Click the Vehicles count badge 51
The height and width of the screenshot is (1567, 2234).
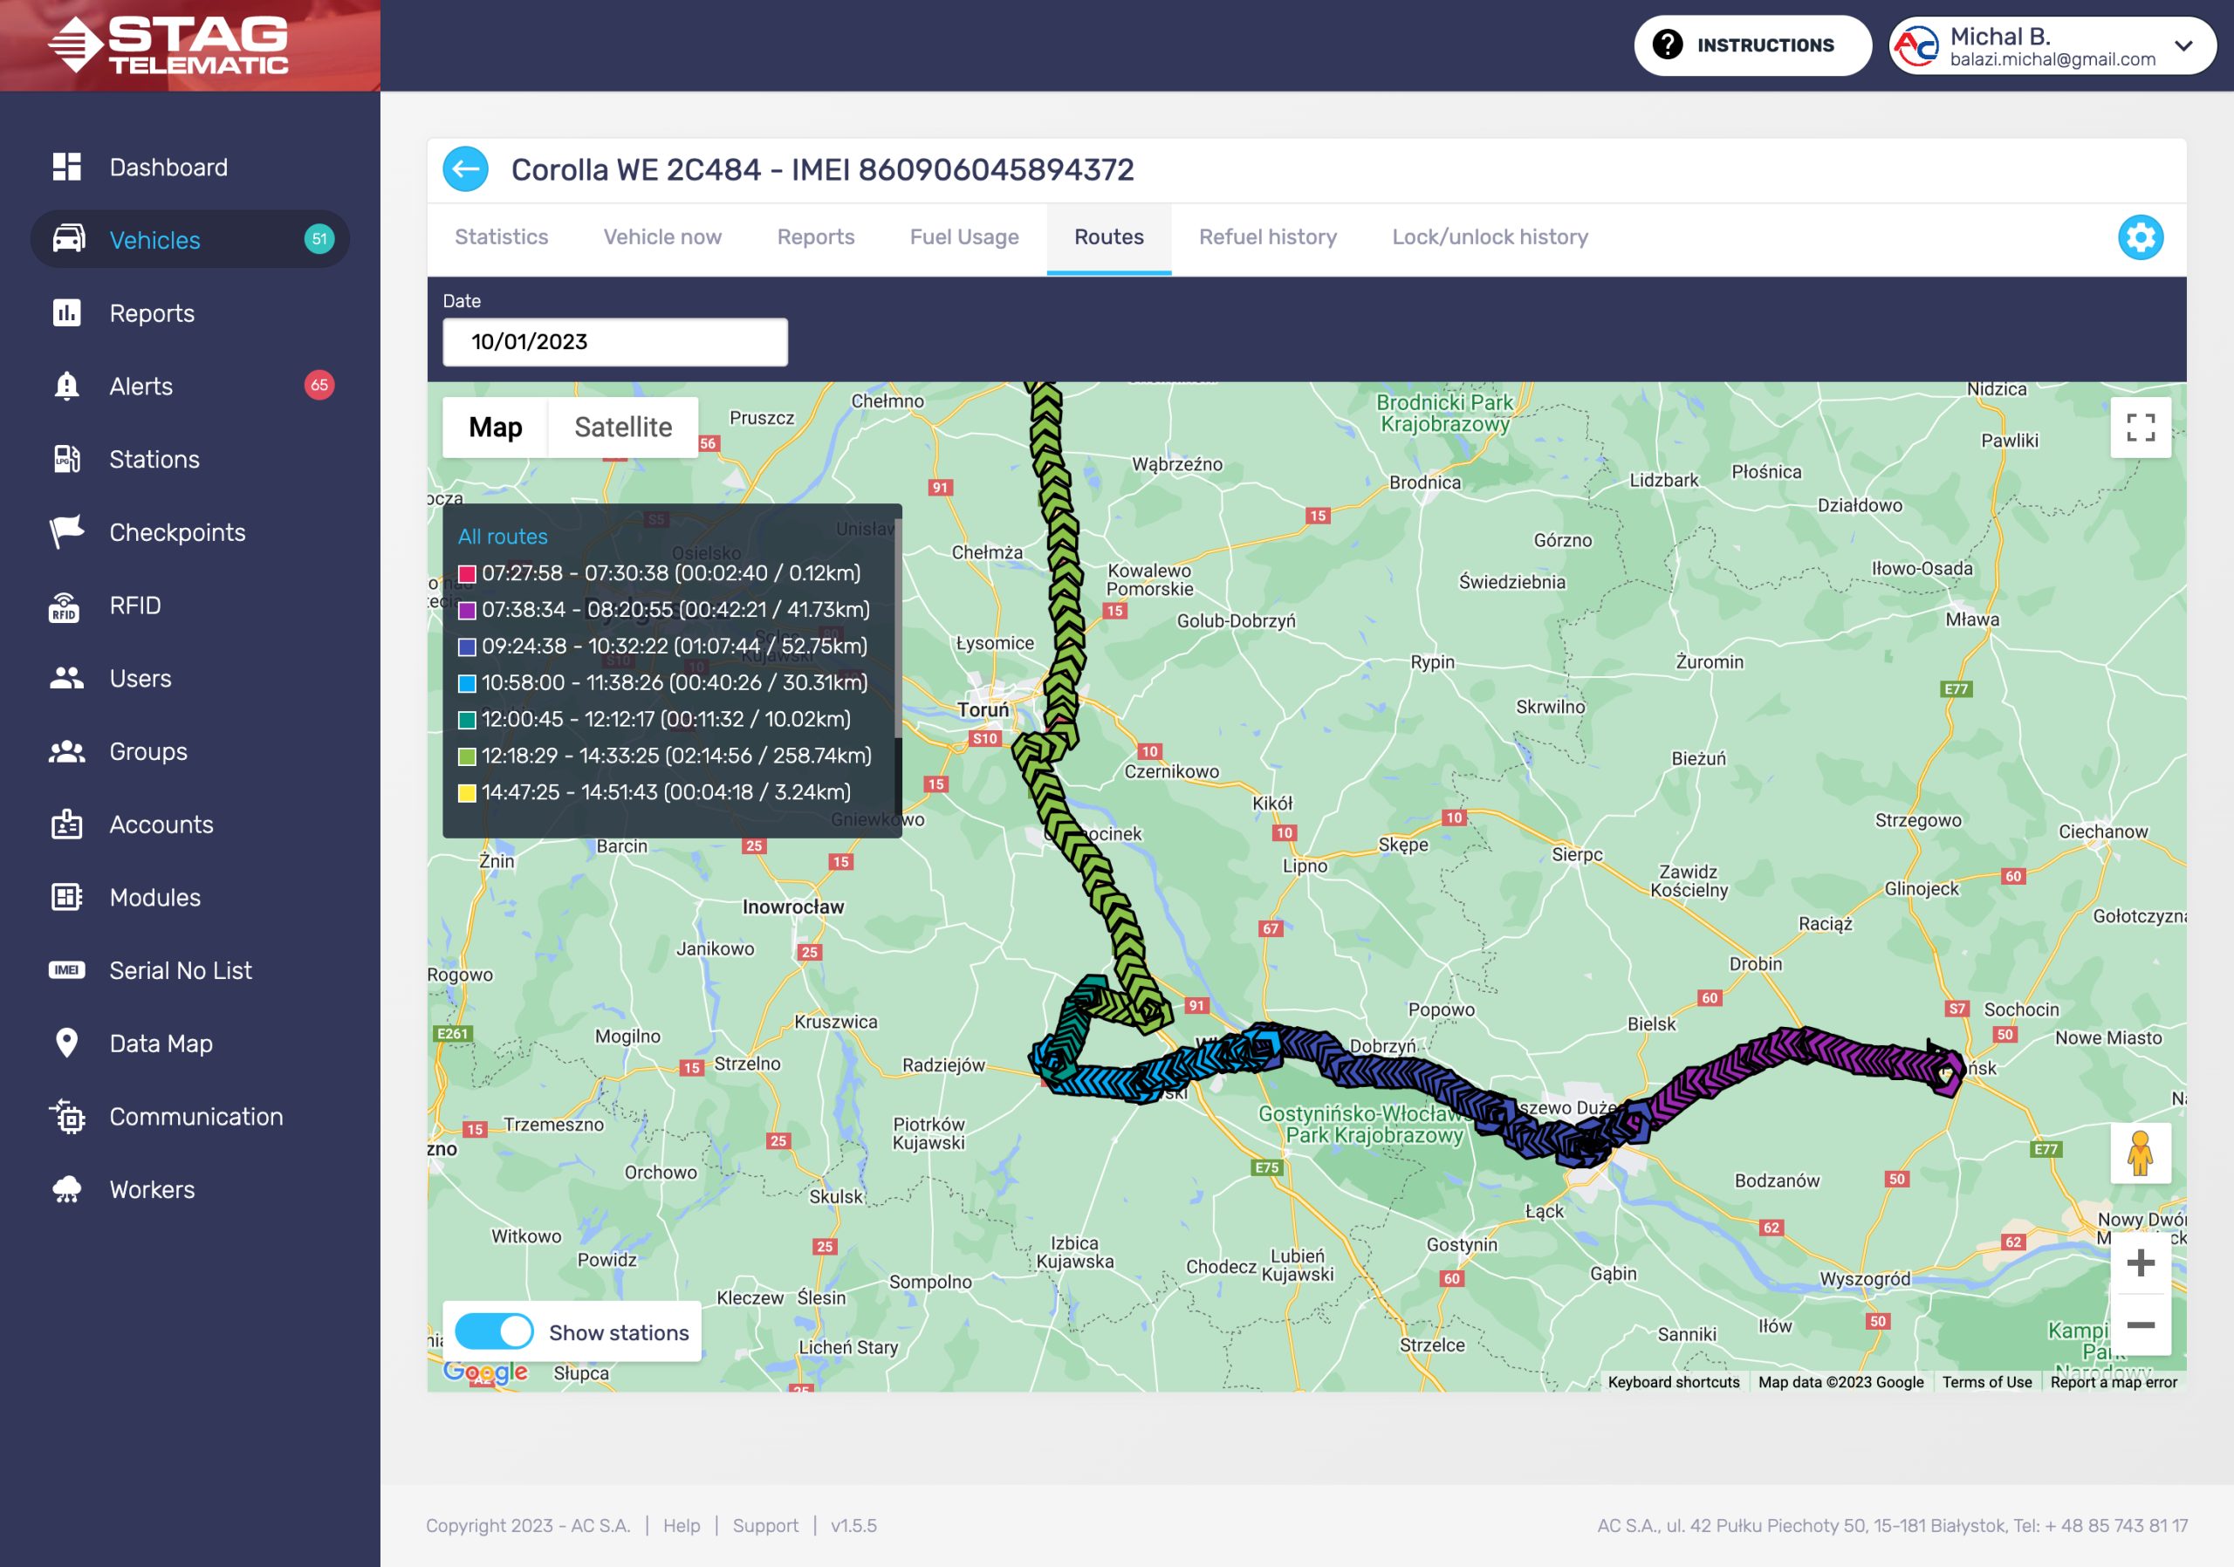click(x=319, y=239)
